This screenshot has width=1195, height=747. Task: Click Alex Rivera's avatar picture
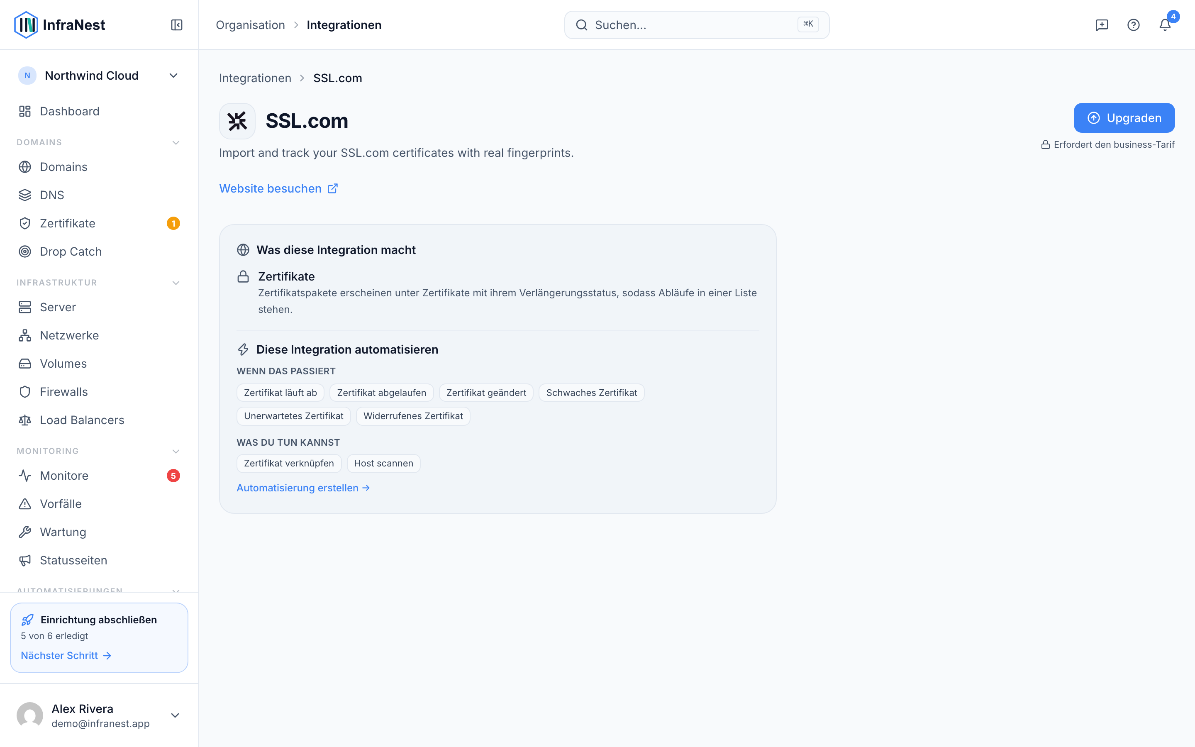point(29,715)
